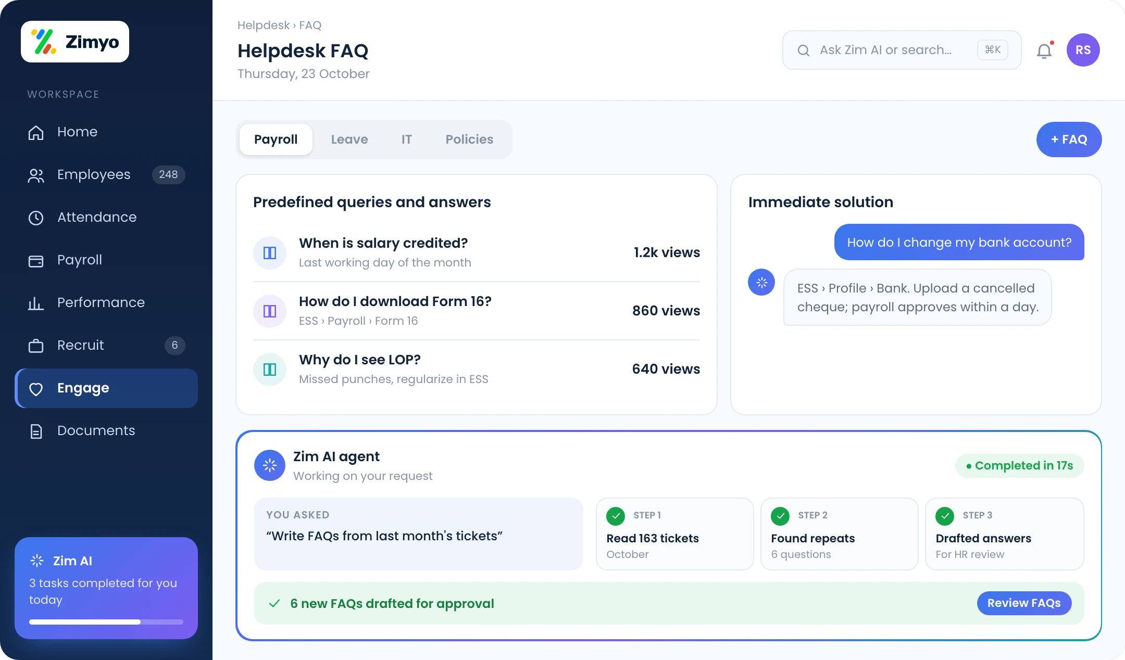Click book icon for Form 16 FAQ

[x=270, y=311]
